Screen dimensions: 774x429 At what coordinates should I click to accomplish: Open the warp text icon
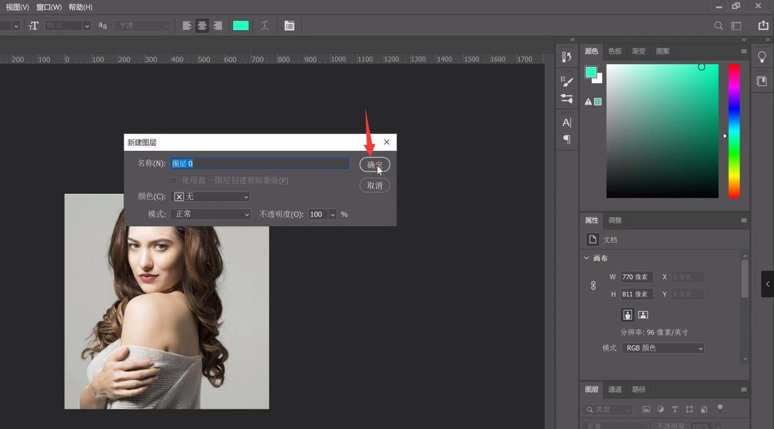[265, 25]
